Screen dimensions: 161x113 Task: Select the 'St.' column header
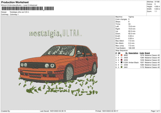pyautogui.click(x=127, y=53)
